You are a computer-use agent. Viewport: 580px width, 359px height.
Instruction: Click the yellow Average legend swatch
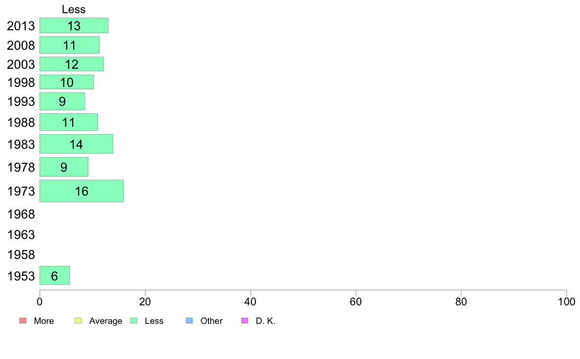[78, 320]
